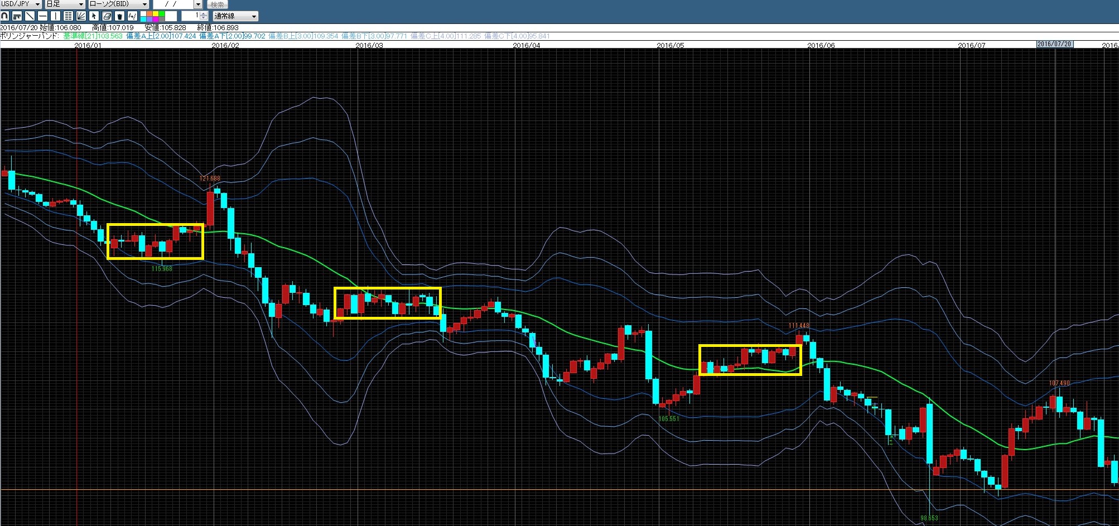Click the 偏差C下[4.00]95.841 value
The image size is (1119, 526).
[517, 36]
